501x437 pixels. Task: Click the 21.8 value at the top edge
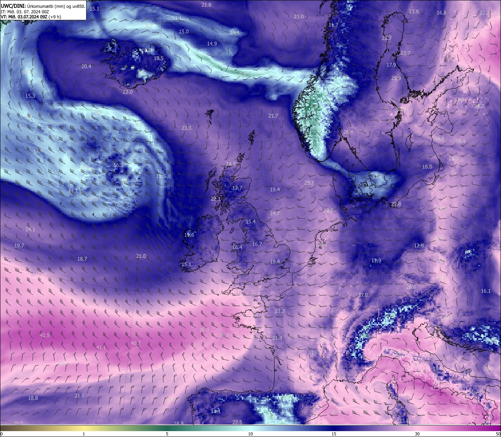(x=206, y=5)
